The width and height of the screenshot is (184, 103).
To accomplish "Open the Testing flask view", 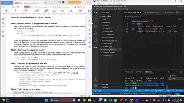I will [x=95, y=46].
